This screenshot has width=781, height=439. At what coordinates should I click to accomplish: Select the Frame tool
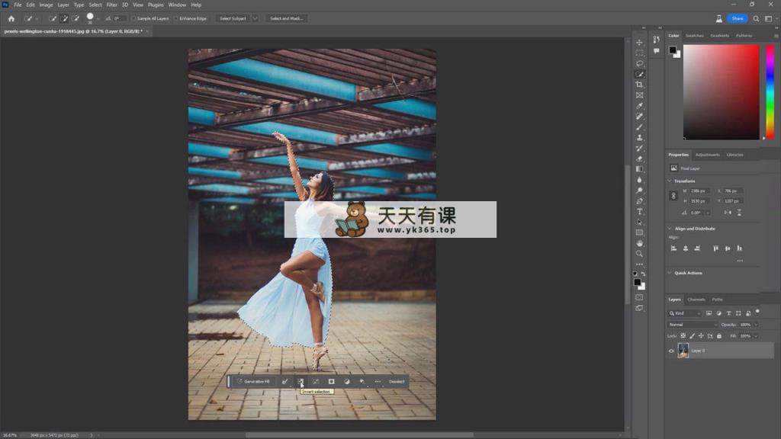point(640,95)
